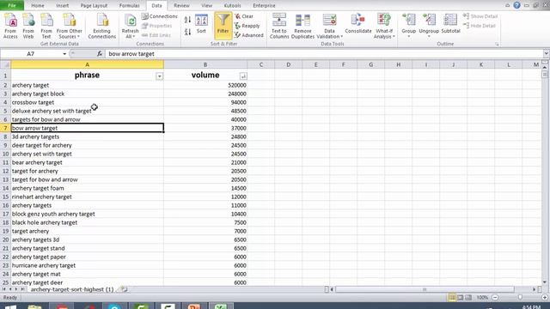
Task: Select column B header
Action: pyautogui.click(x=205, y=64)
